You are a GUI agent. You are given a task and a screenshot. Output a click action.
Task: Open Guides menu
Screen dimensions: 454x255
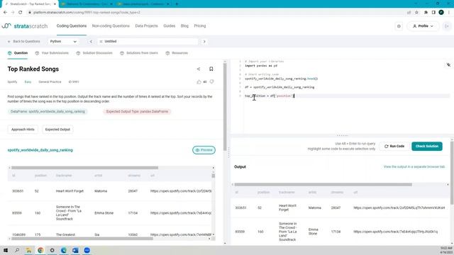pyautogui.click(x=169, y=26)
